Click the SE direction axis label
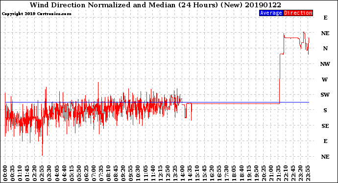This screenshot has width=338, height=183. coord(325,126)
